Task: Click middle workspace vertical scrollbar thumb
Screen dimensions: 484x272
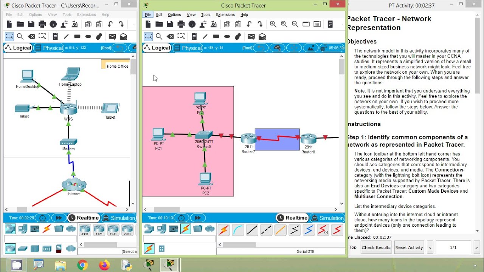Action: (342, 67)
